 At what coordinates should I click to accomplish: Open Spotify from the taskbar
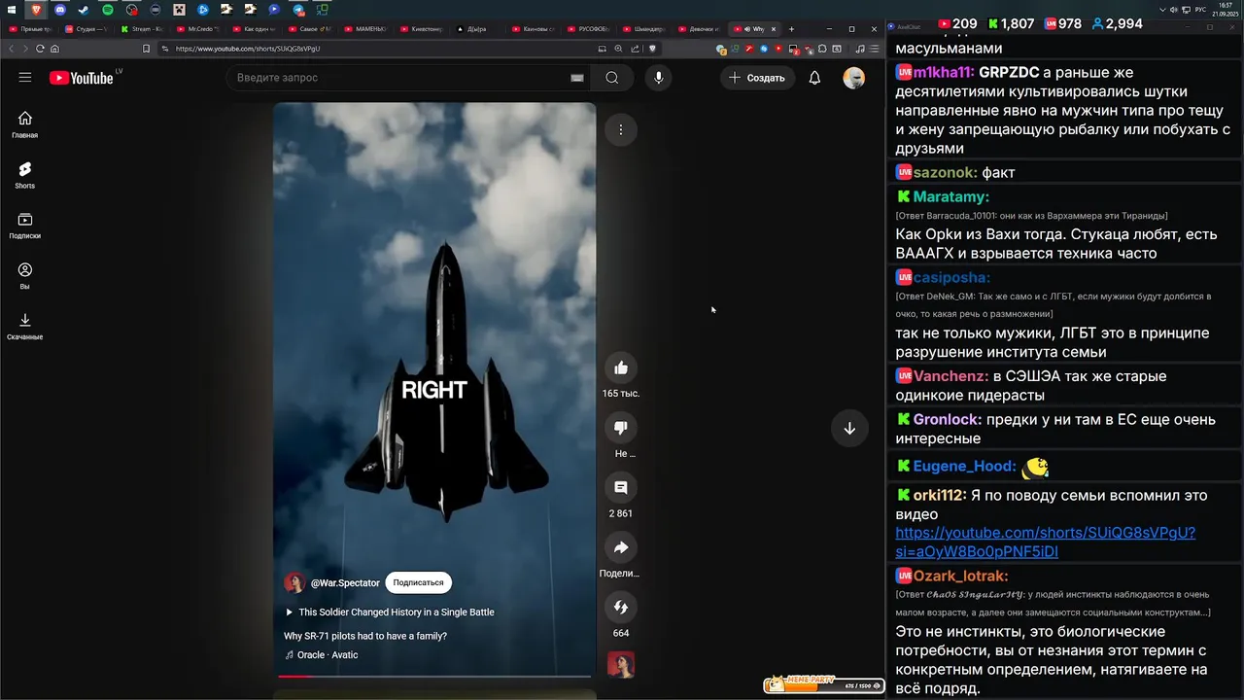[108, 10]
